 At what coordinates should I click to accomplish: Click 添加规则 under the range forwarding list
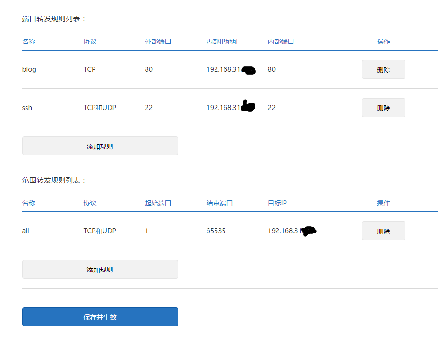tap(100, 270)
